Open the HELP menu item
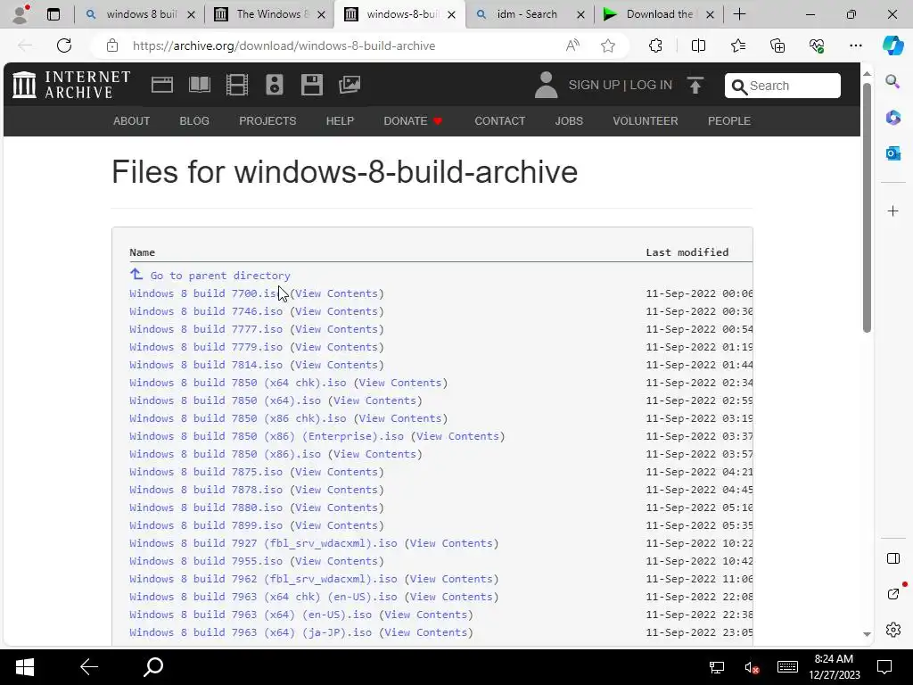 point(340,121)
